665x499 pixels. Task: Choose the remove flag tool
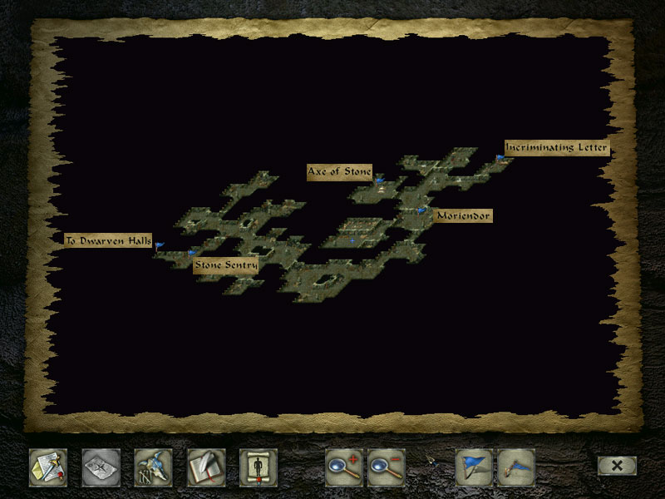point(516,467)
